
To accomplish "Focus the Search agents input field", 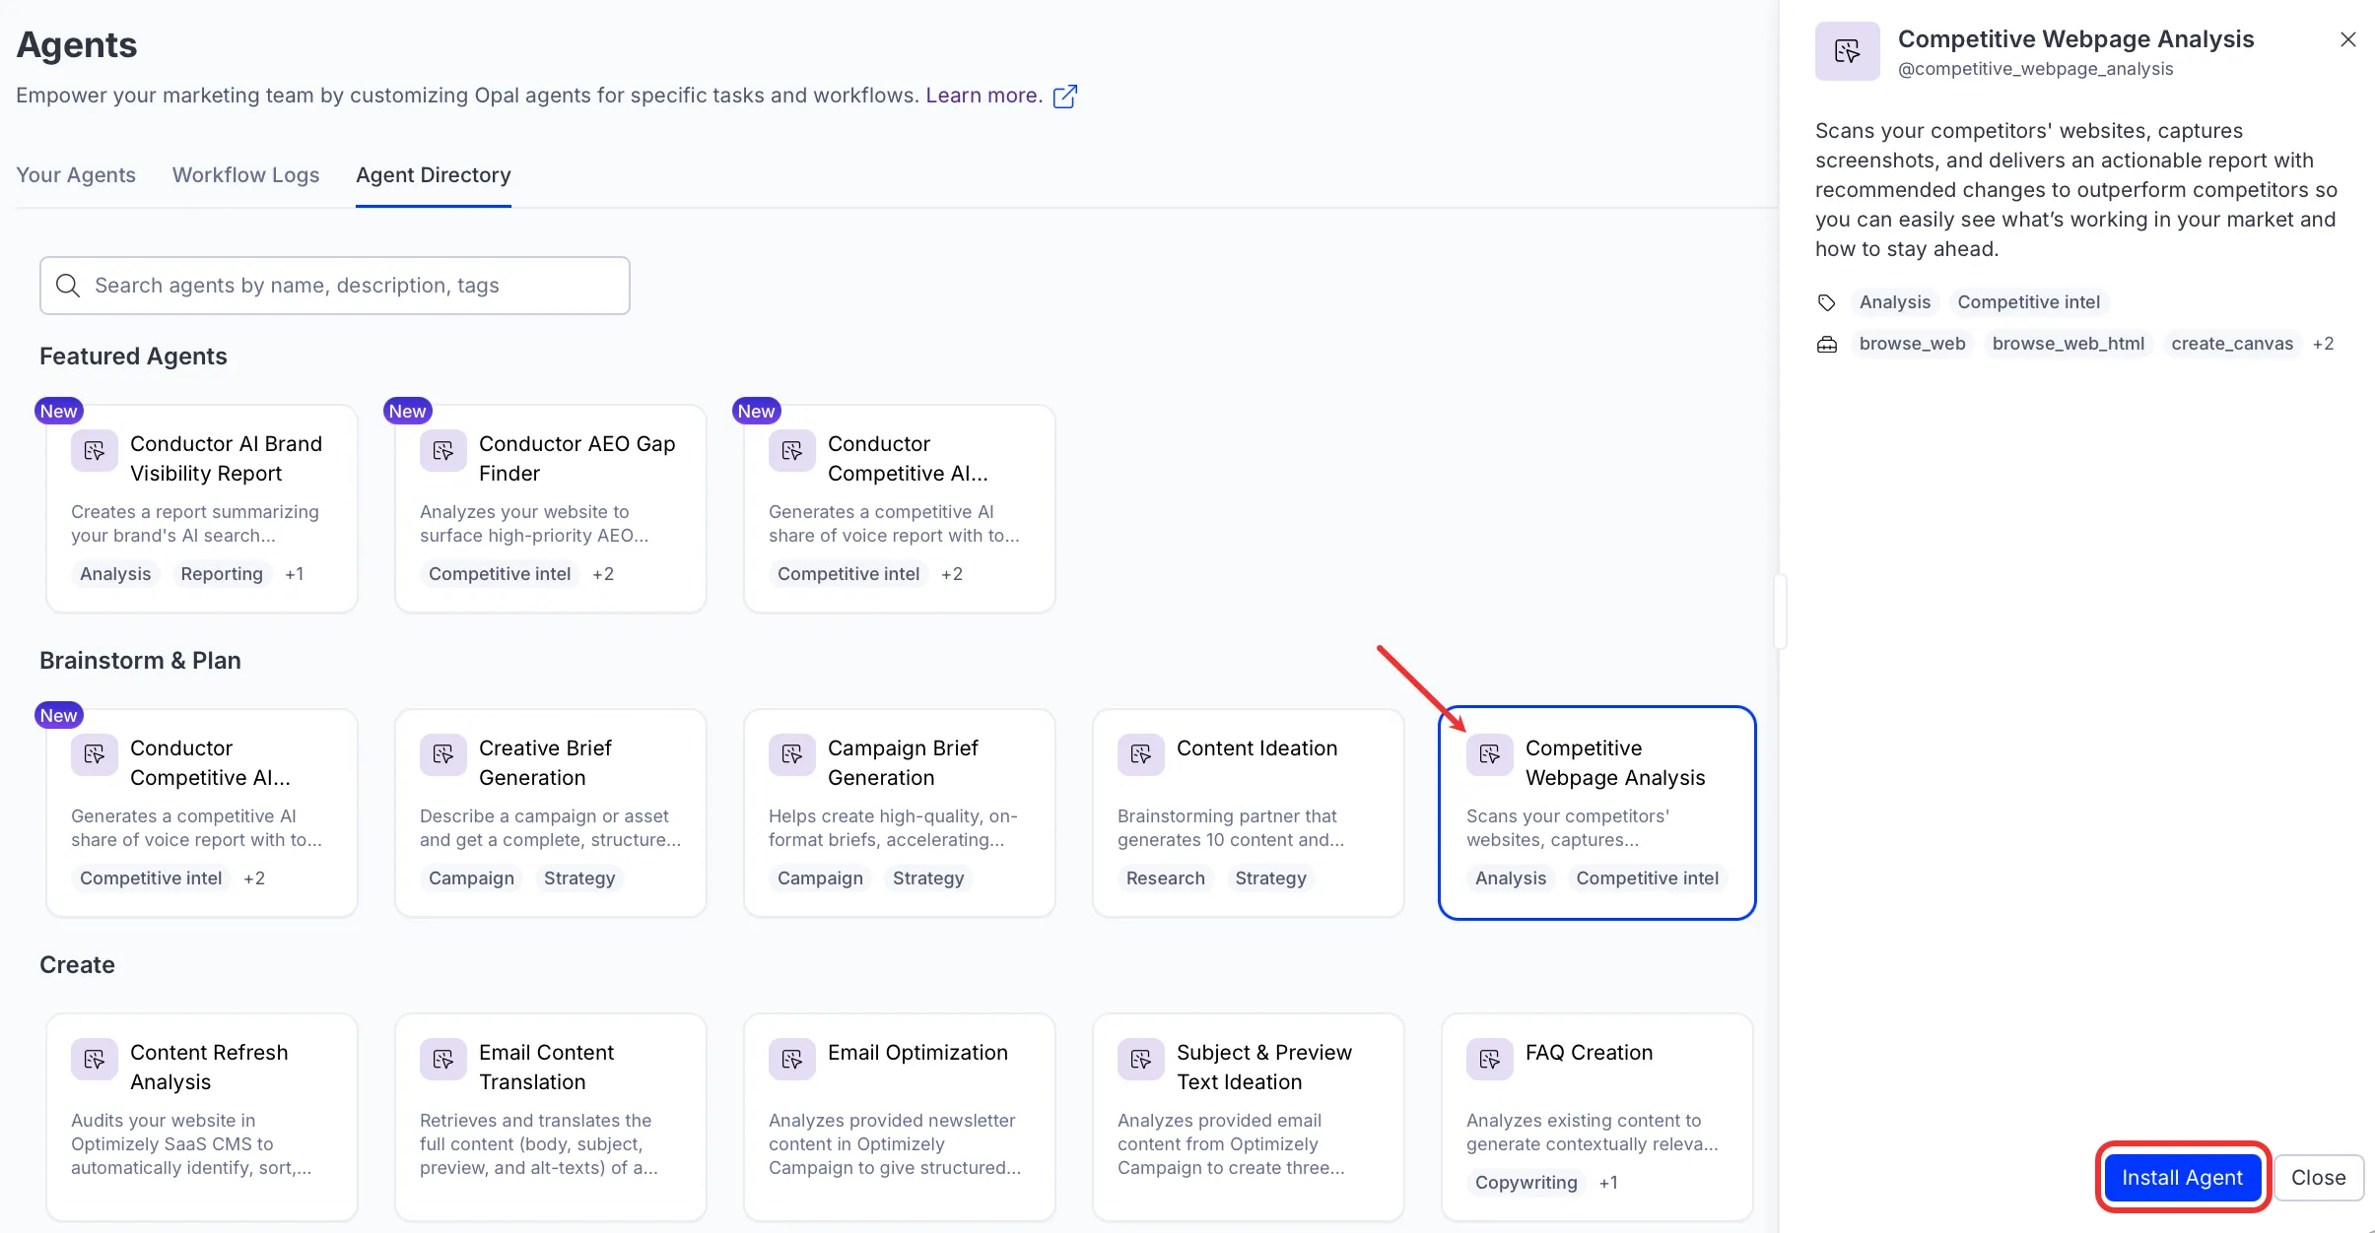I will click(335, 286).
